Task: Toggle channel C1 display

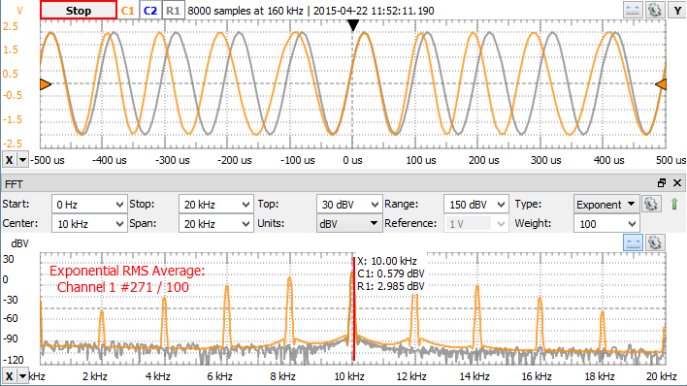Action: point(127,11)
